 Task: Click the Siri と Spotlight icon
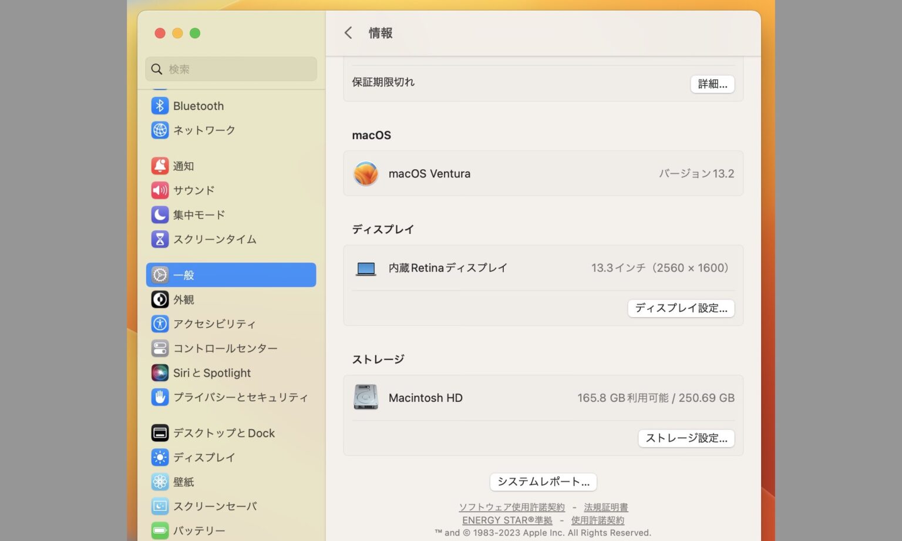(160, 372)
